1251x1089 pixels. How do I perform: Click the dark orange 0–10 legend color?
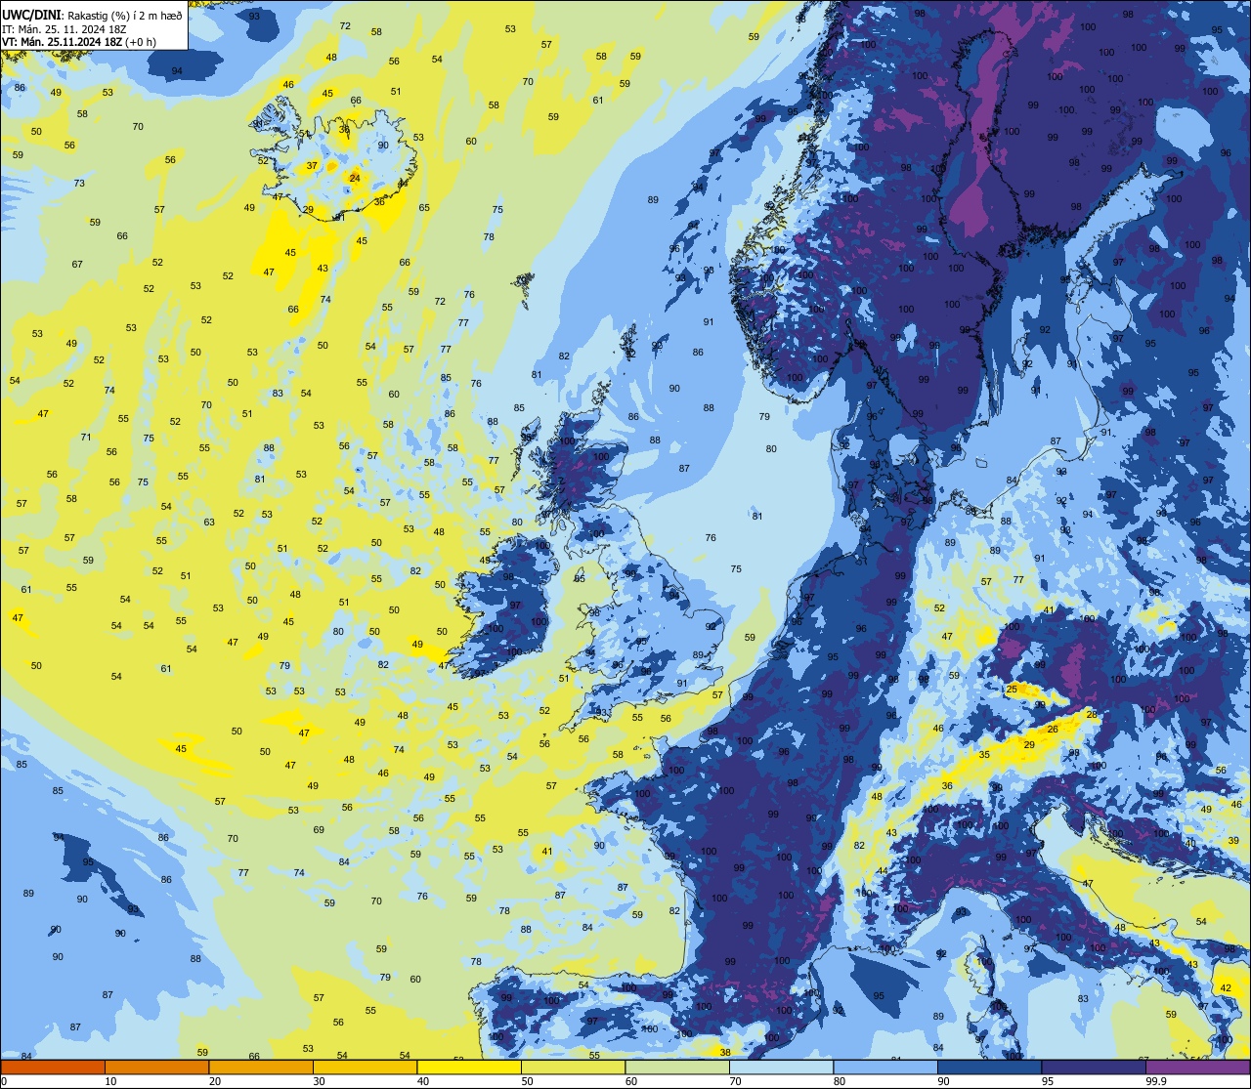(53, 1067)
